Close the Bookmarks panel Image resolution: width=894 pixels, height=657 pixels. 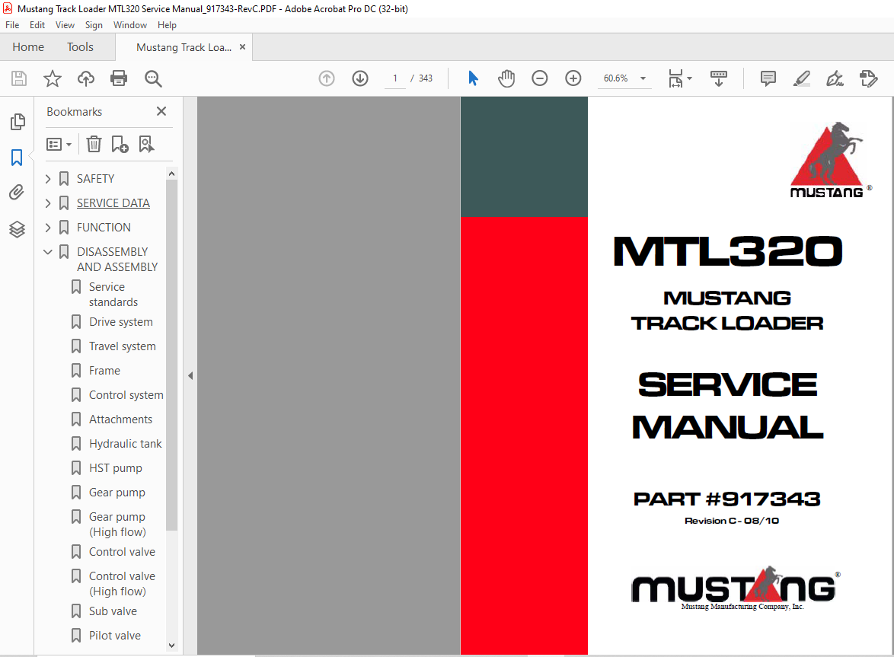tap(161, 111)
